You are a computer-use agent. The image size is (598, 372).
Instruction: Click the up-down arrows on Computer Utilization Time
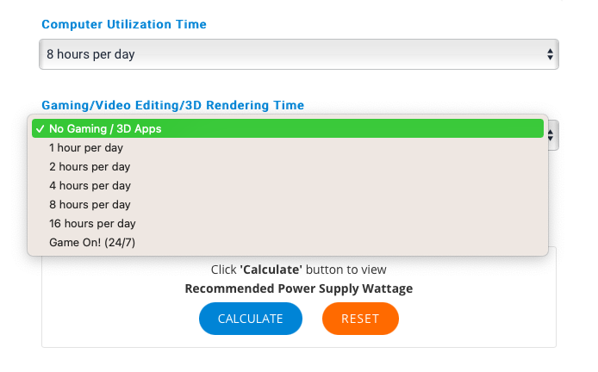(550, 54)
